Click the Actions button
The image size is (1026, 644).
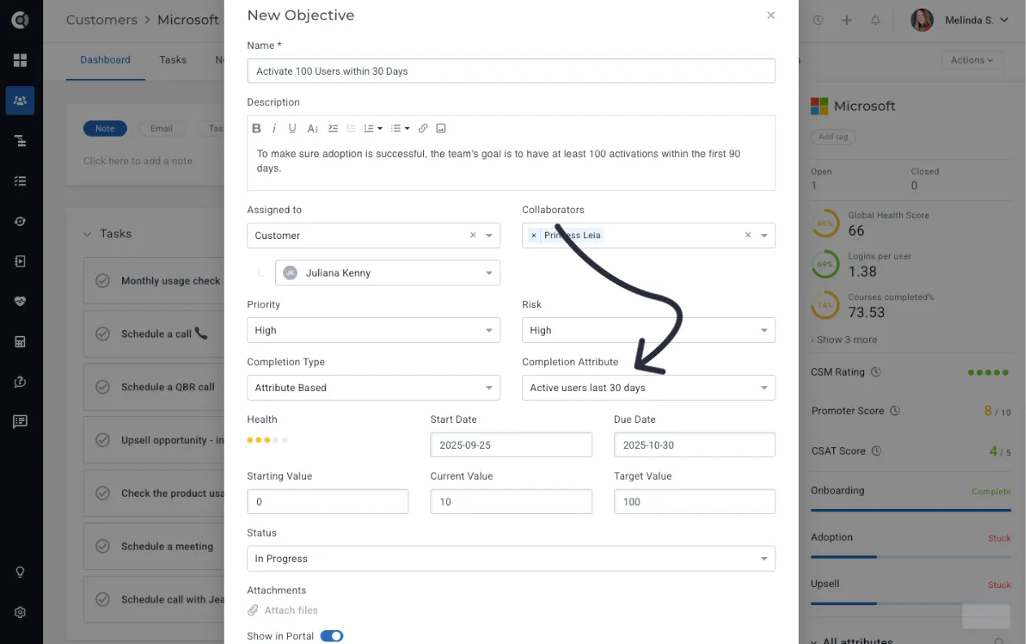click(x=971, y=60)
